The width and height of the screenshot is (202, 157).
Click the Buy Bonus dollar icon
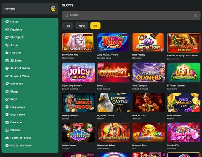(x=7, y=115)
